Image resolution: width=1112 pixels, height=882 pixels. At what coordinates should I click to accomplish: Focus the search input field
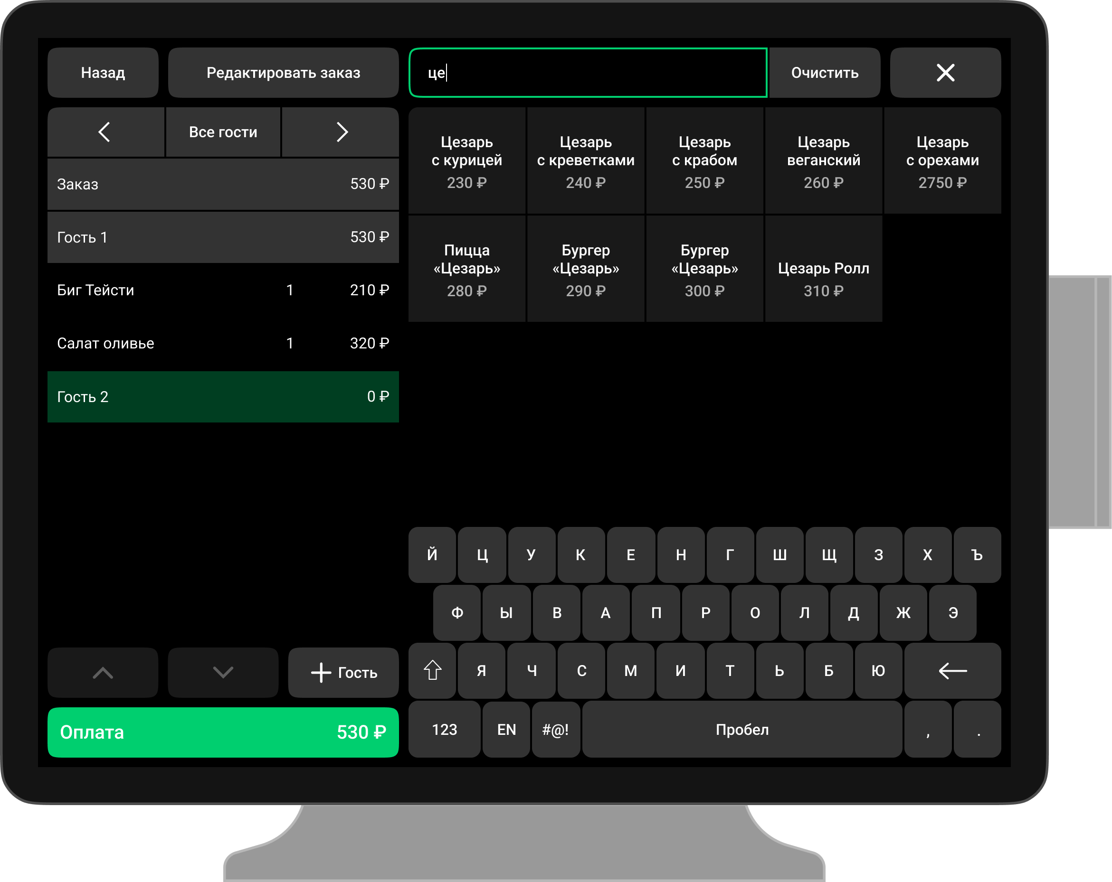(588, 73)
